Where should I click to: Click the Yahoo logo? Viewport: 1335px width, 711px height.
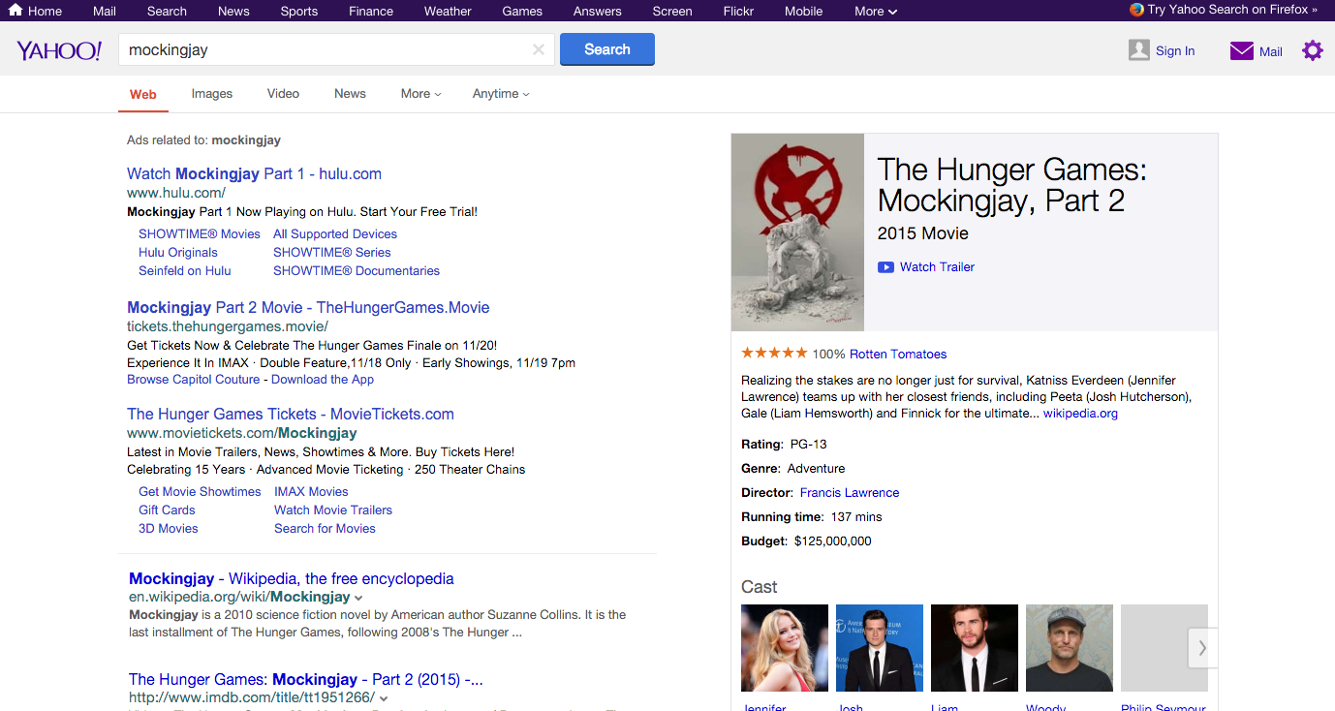coord(59,50)
